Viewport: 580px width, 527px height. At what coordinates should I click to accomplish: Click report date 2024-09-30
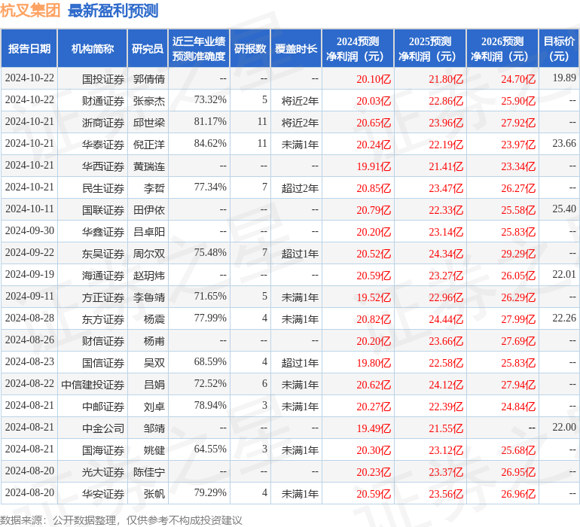(29, 231)
